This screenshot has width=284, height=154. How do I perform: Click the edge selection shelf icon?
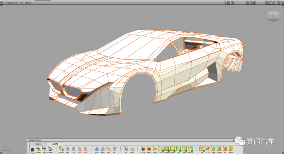point(68,149)
